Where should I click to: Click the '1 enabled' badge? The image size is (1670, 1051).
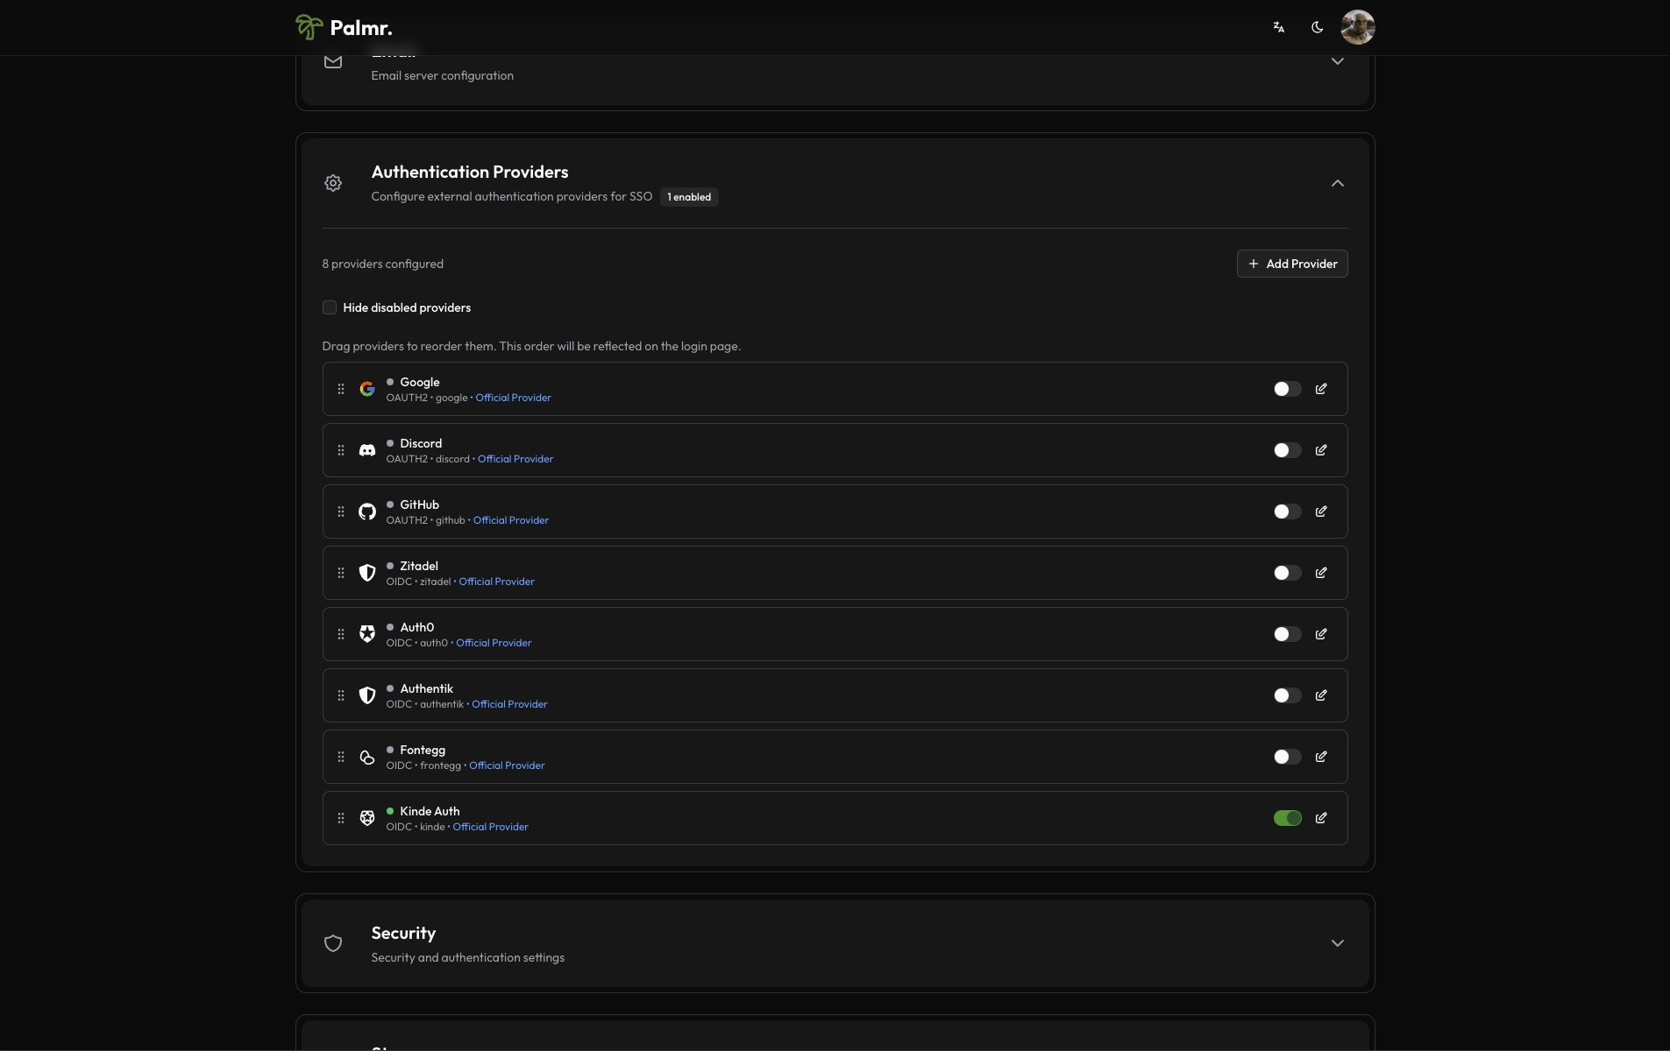pyautogui.click(x=689, y=197)
